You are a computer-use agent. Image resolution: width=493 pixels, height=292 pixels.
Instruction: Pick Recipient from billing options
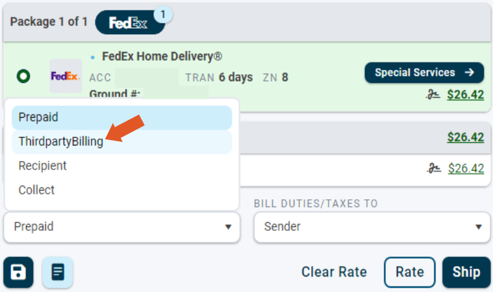click(x=43, y=166)
